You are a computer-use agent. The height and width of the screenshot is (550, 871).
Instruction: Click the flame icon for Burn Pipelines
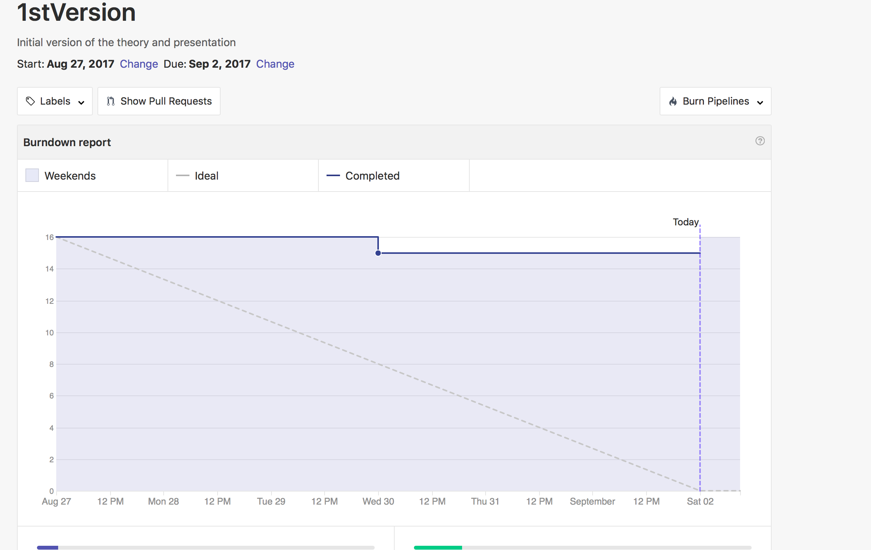coord(673,101)
